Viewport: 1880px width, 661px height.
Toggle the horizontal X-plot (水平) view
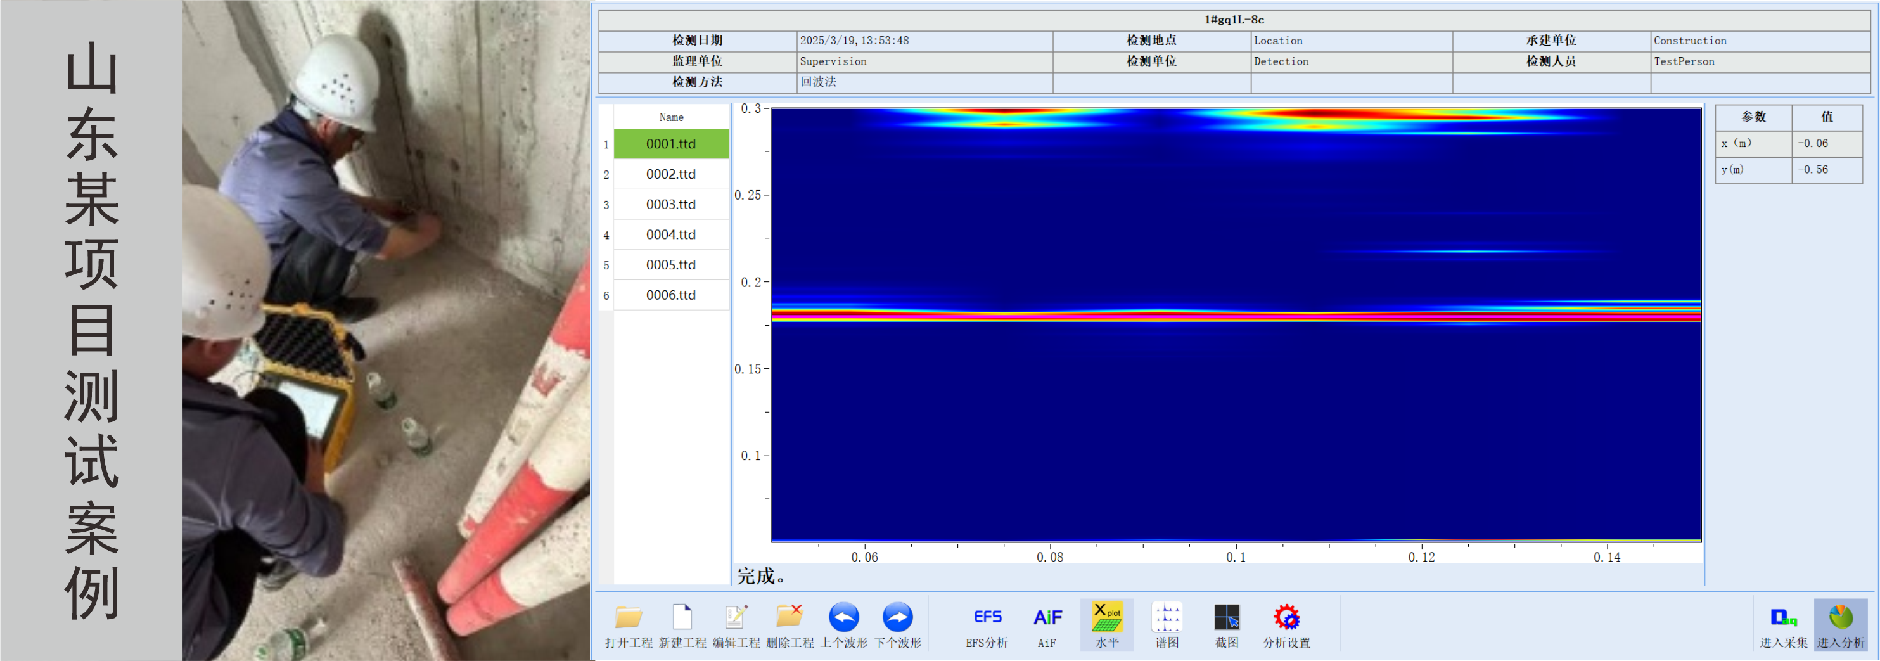pyautogui.click(x=1106, y=618)
